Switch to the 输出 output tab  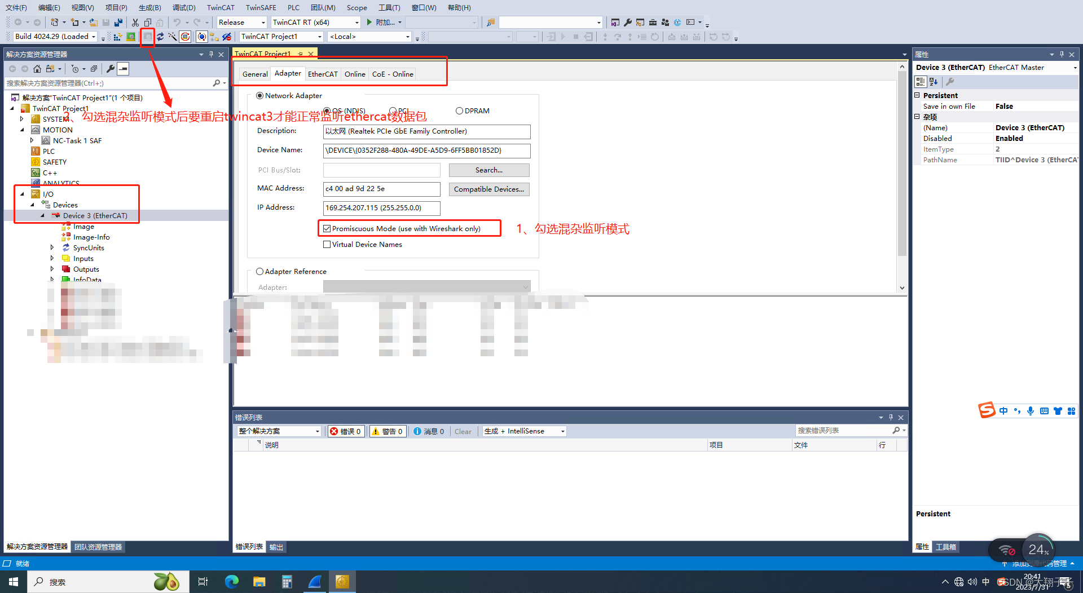tap(276, 547)
